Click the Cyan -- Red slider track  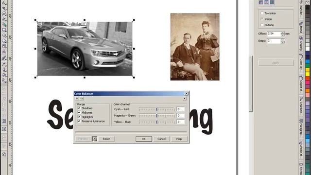click(156, 109)
